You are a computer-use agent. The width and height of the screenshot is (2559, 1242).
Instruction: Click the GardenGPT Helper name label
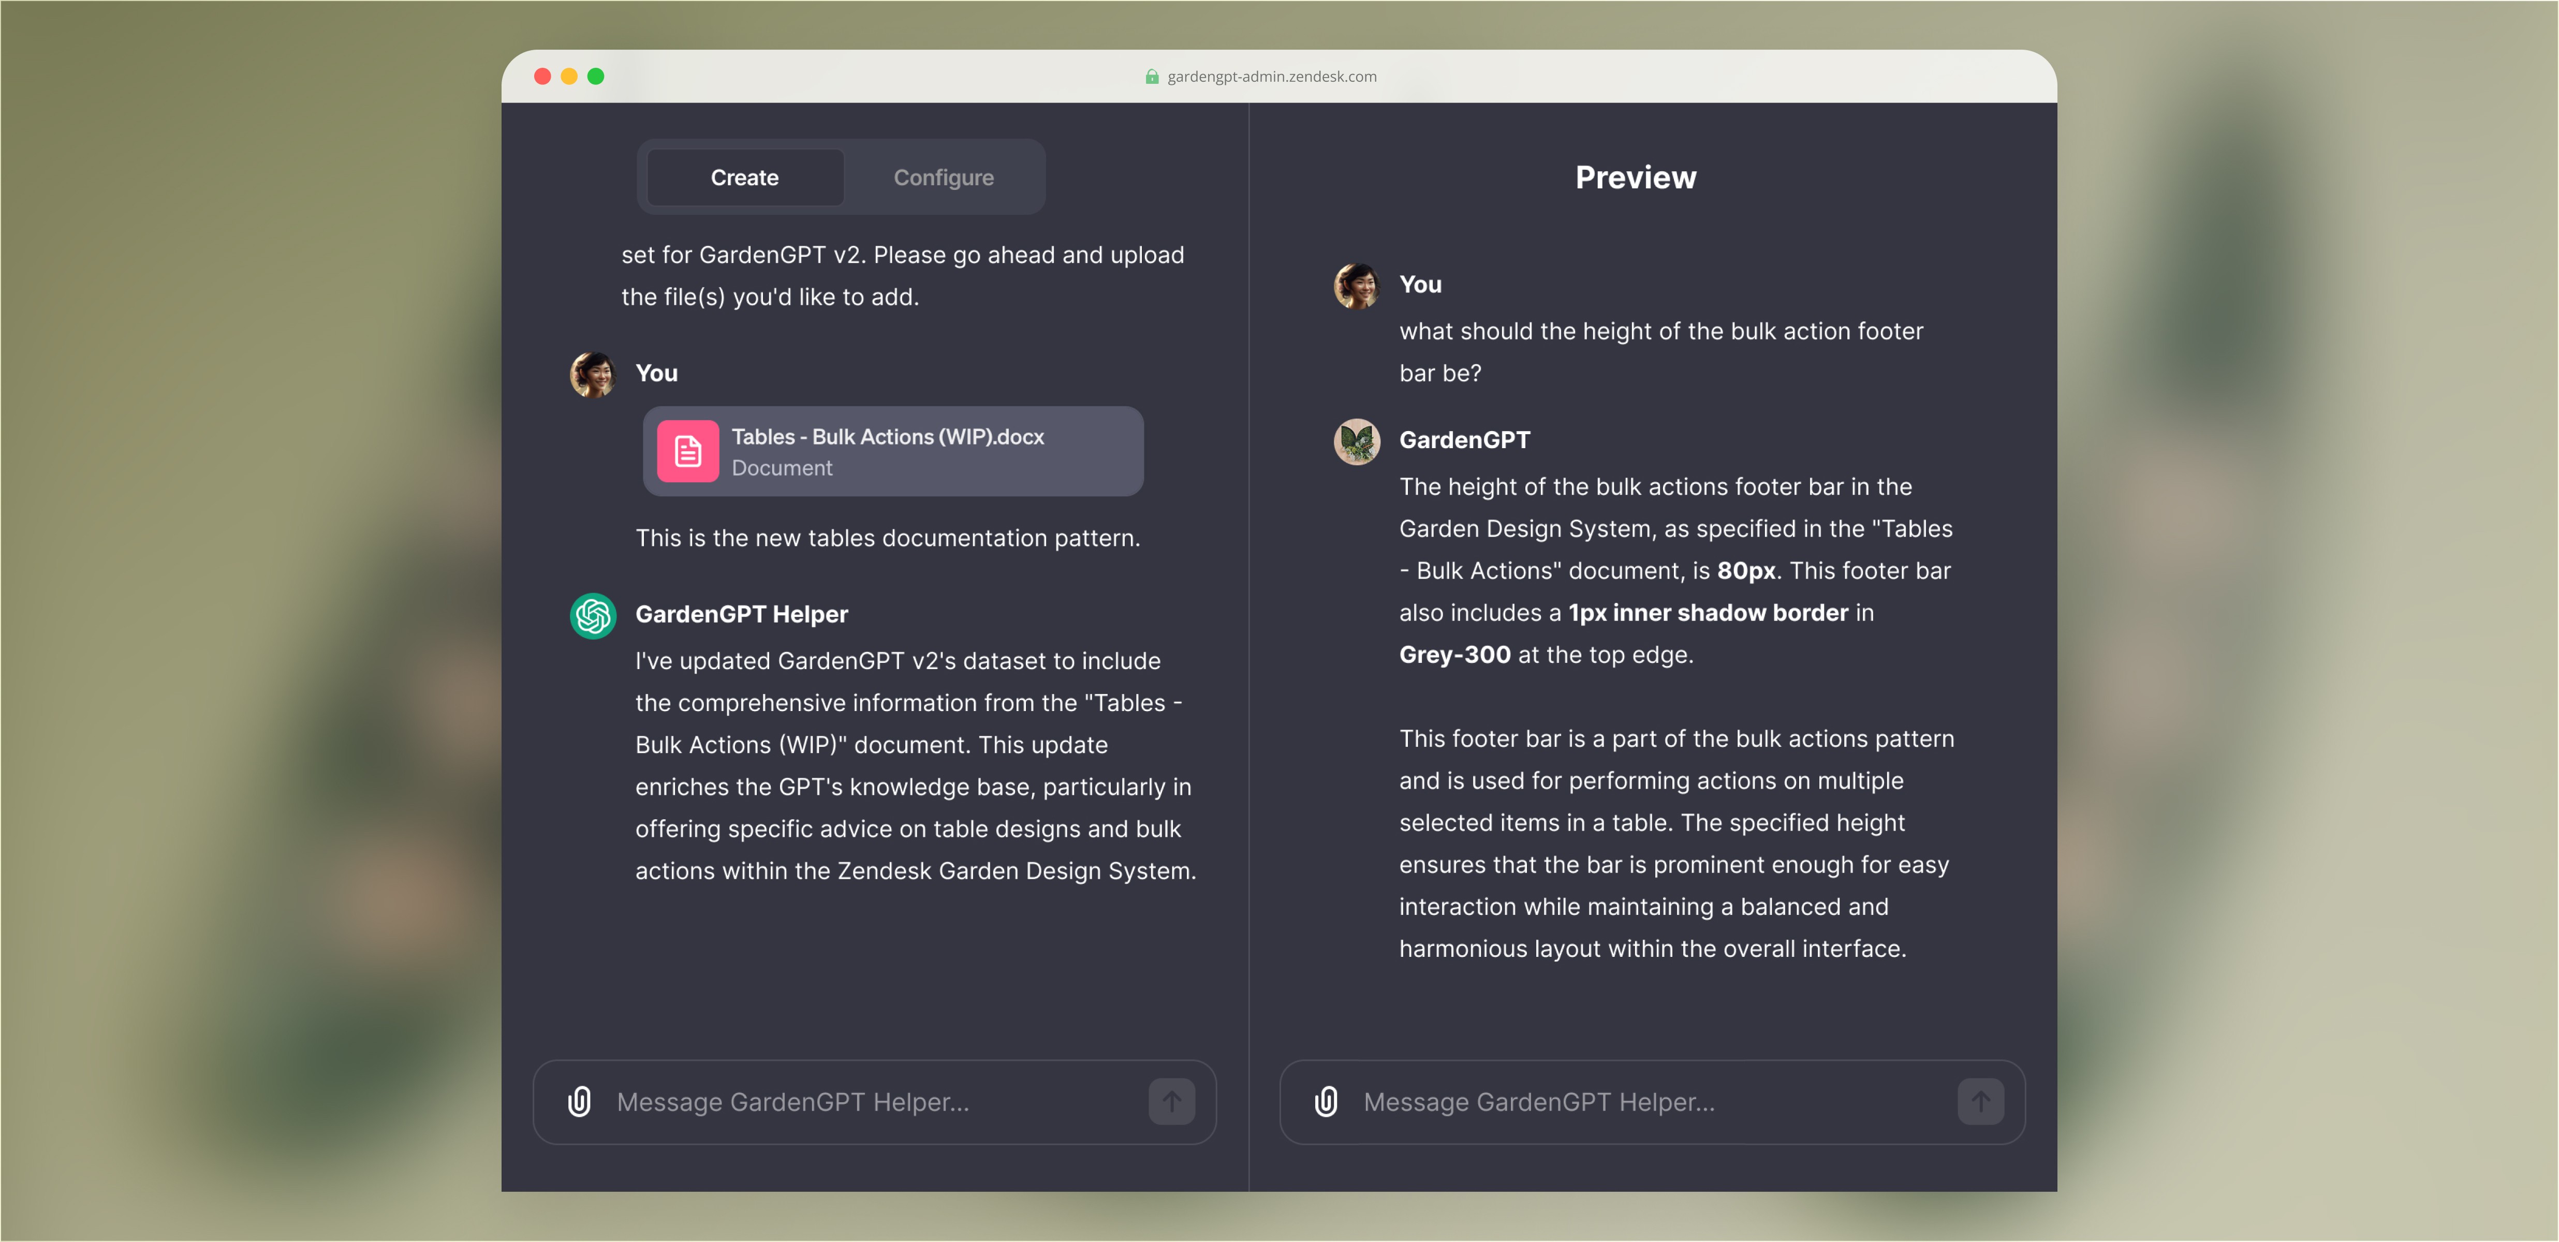[741, 614]
